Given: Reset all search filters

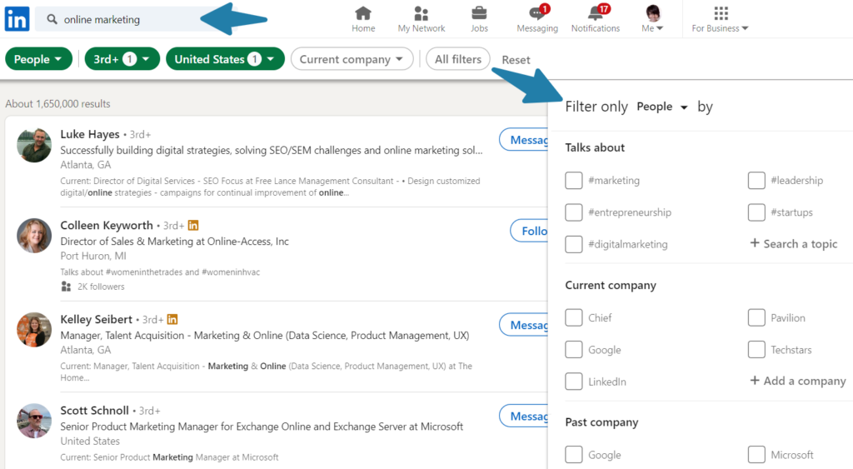Looking at the screenshot, I should 516,60.
